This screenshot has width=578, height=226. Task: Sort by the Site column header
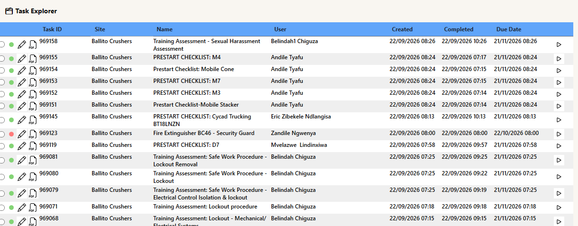coord(100,29)
